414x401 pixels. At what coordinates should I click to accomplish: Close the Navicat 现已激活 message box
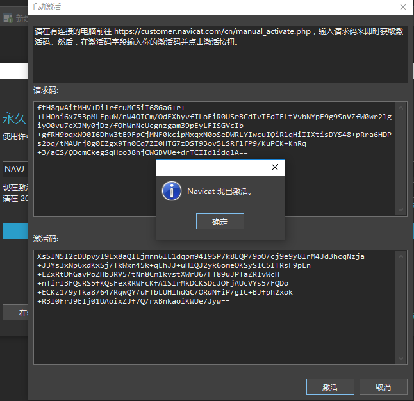tap(275, 167)
